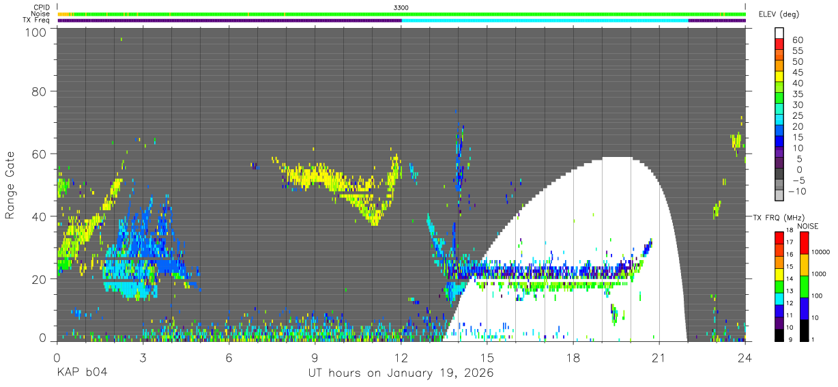This screenshot has width=838, height=387.
Task: Click the KAP b04 radar beam label
Action: (x=82, y=373)
